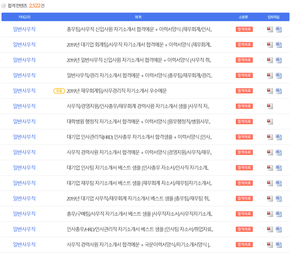Click the 카테고리 column header

(24, 17)
